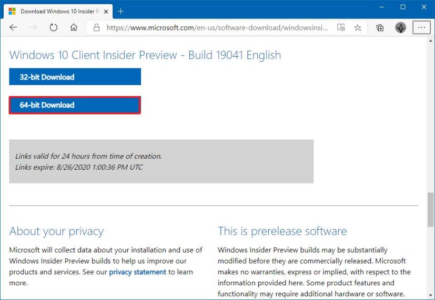Click the vertical scrollbar thumb
Viewport: 435px width, 300px height.
[431, 210]
